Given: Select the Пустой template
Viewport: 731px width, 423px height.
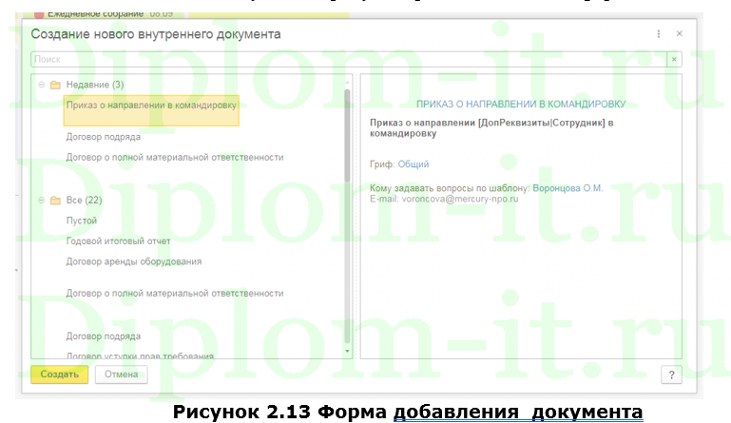Looking at the screenshot, I should (x=82, y=221).
